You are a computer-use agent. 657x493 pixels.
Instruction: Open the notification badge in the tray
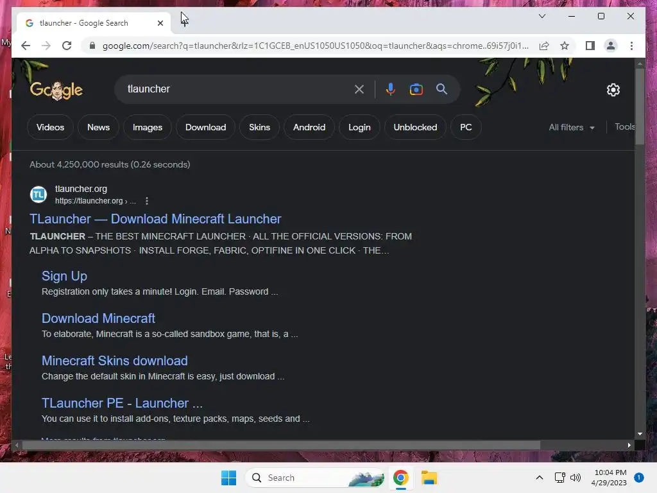coord(638,478)
